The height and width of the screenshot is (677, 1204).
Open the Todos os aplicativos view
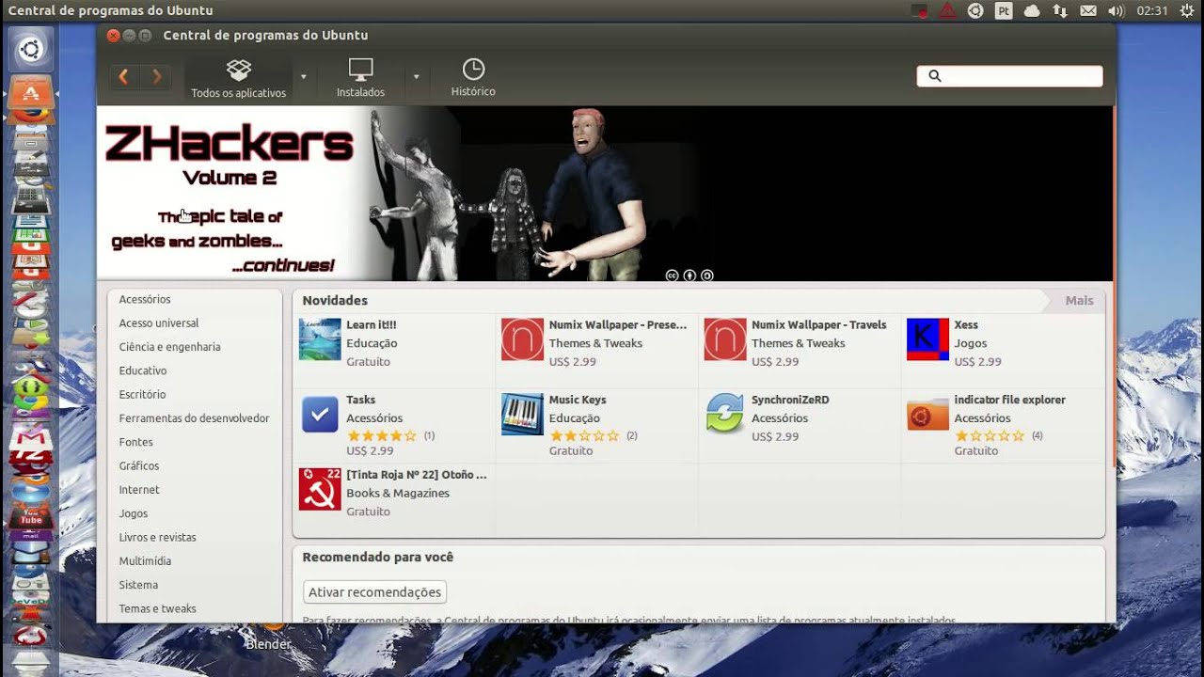[x=239, y=79]
